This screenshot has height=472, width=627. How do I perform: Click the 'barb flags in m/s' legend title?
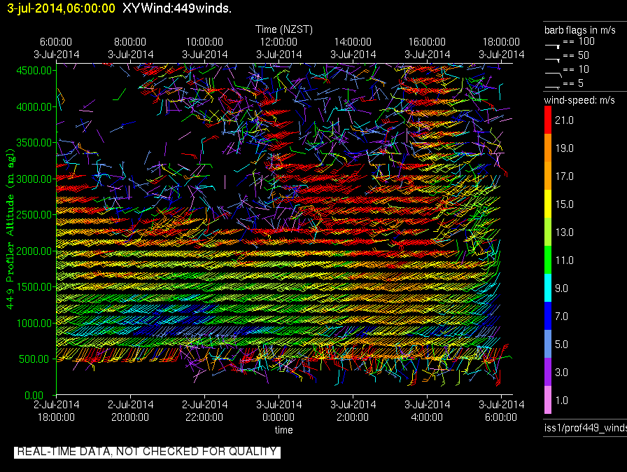pos(580,30)
